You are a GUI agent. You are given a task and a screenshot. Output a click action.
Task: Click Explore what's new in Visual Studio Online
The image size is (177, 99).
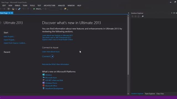[58, 40]
